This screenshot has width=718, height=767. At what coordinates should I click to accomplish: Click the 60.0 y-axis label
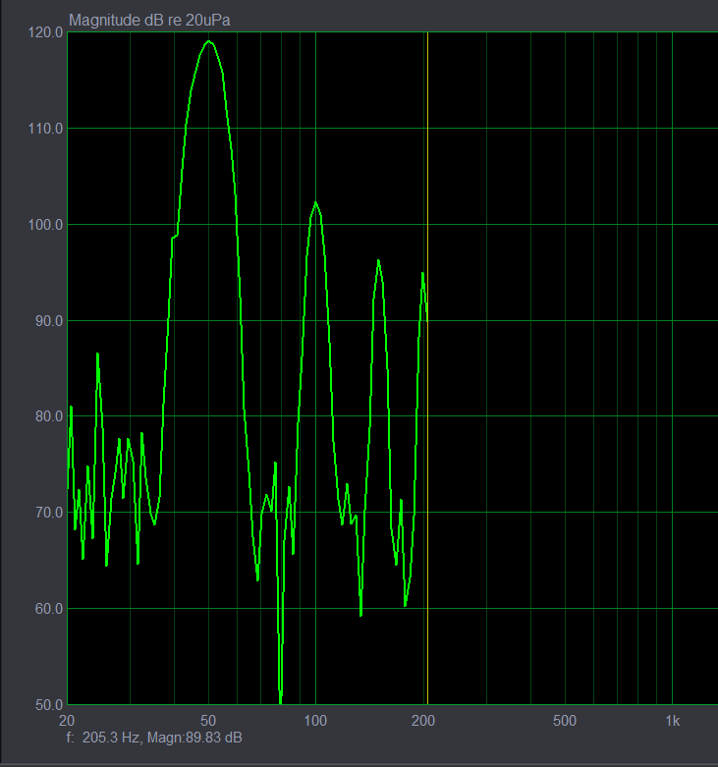pos(49,609)
